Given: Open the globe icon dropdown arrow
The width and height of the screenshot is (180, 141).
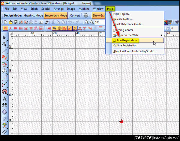Looking at the screenshot, I should pyautogui.click(x=89, y=15).
